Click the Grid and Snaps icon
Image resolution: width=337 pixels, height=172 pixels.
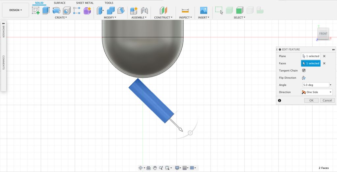pos(184,168)
